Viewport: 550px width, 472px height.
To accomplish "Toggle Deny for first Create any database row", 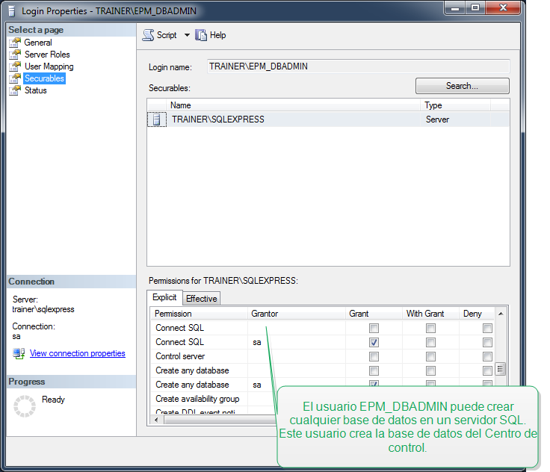I will [x=487, y=370].
